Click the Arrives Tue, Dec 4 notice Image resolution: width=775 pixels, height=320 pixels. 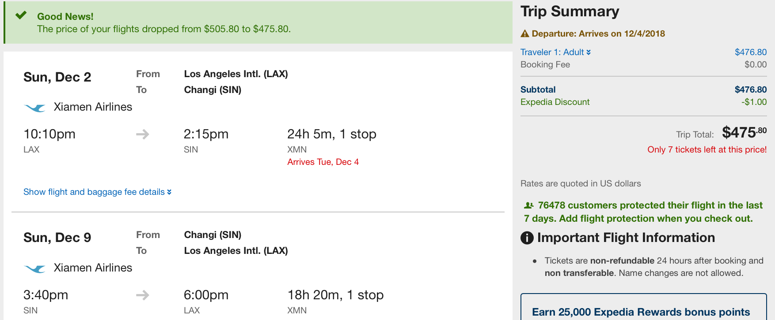323,162
